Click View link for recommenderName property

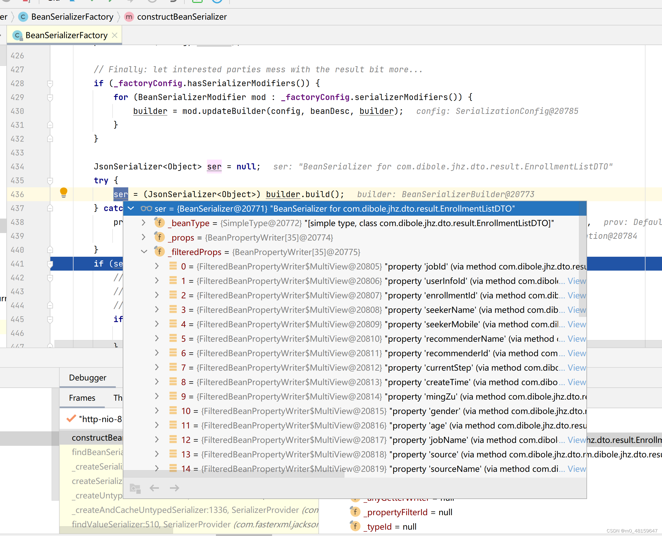[577, 339]
